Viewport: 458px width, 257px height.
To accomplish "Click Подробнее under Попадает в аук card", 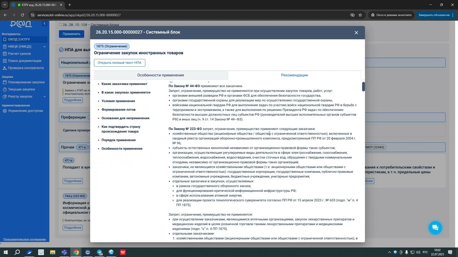I will coord(73,181).
